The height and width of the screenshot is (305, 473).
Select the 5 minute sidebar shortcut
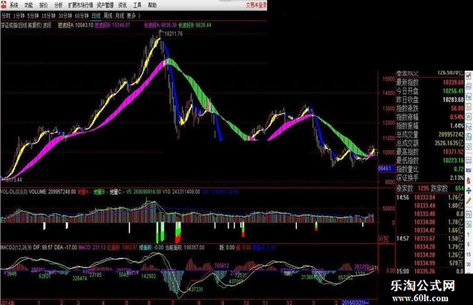468,244
